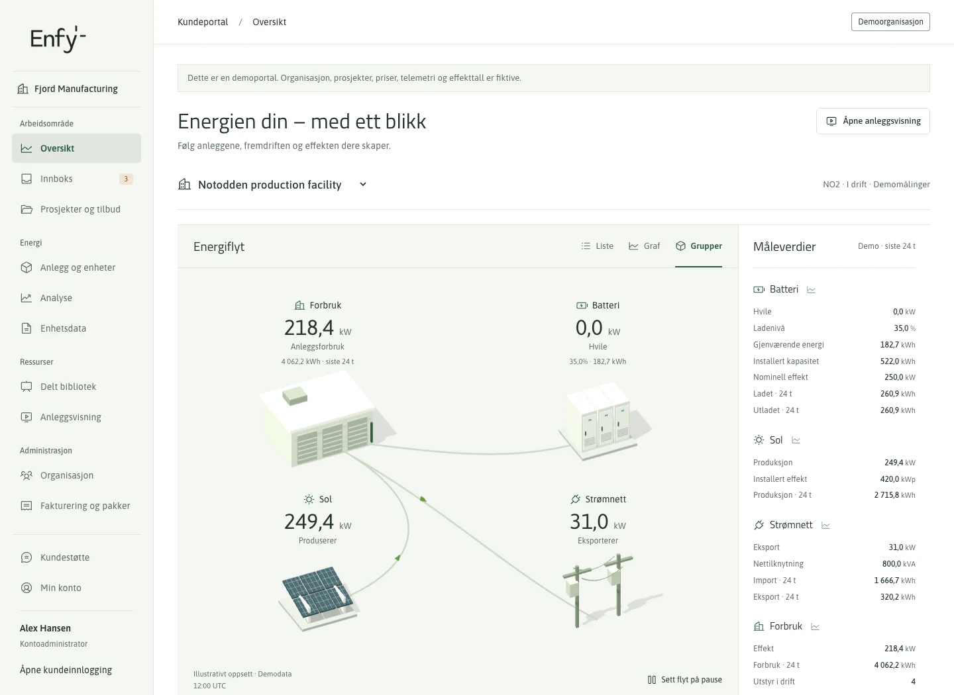Open the Batteri chart icon in Måleverdier
This screenshot has height=695, width=954.
coord(811,290)
